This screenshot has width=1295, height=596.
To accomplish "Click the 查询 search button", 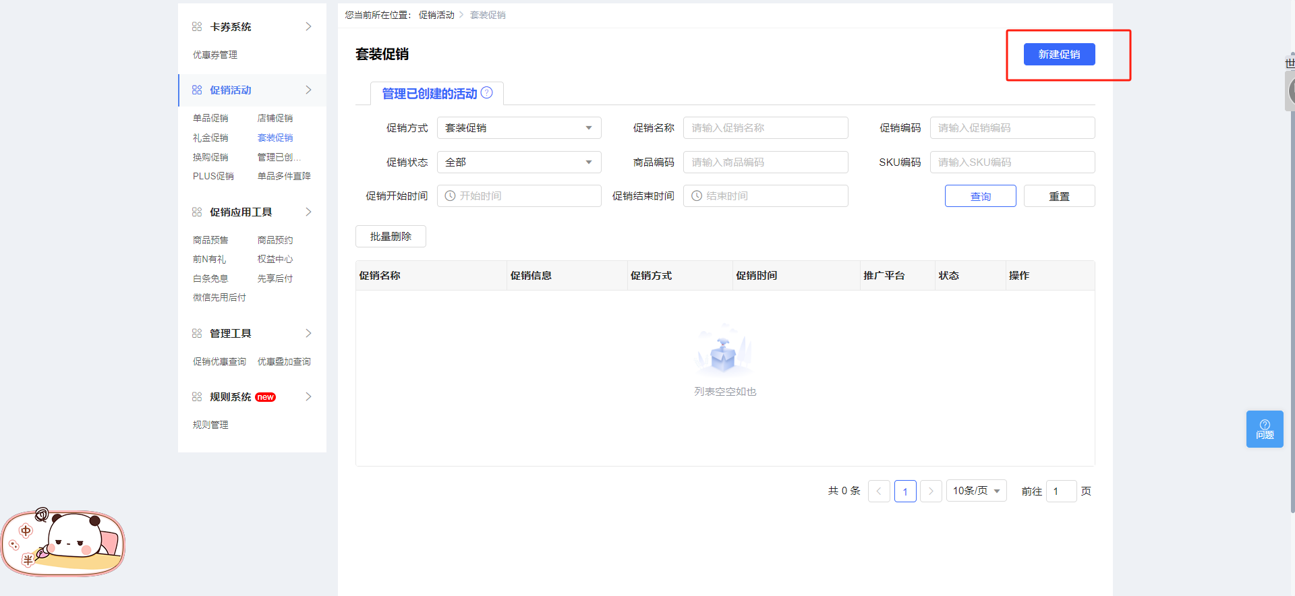I will click(x=980, y=196).
